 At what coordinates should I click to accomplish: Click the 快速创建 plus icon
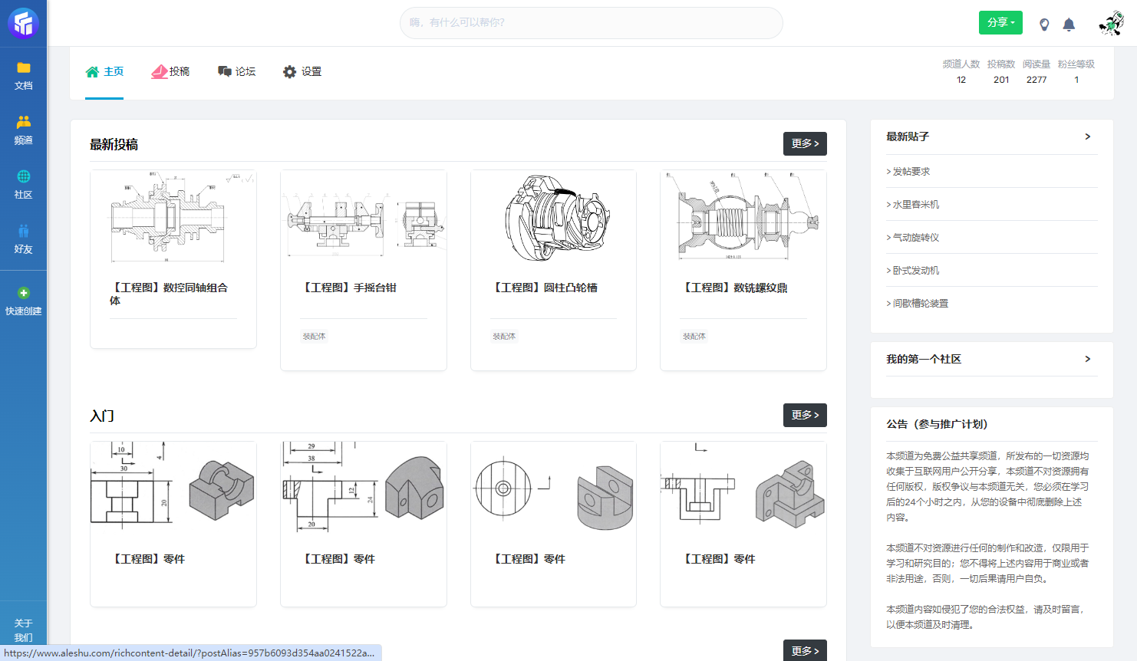tap(23, 294)
